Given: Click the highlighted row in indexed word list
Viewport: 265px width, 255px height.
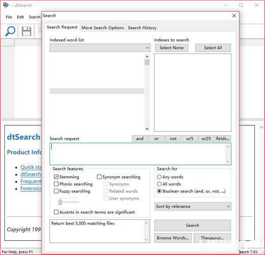Looking at the screenshot, I should (97, 91).
